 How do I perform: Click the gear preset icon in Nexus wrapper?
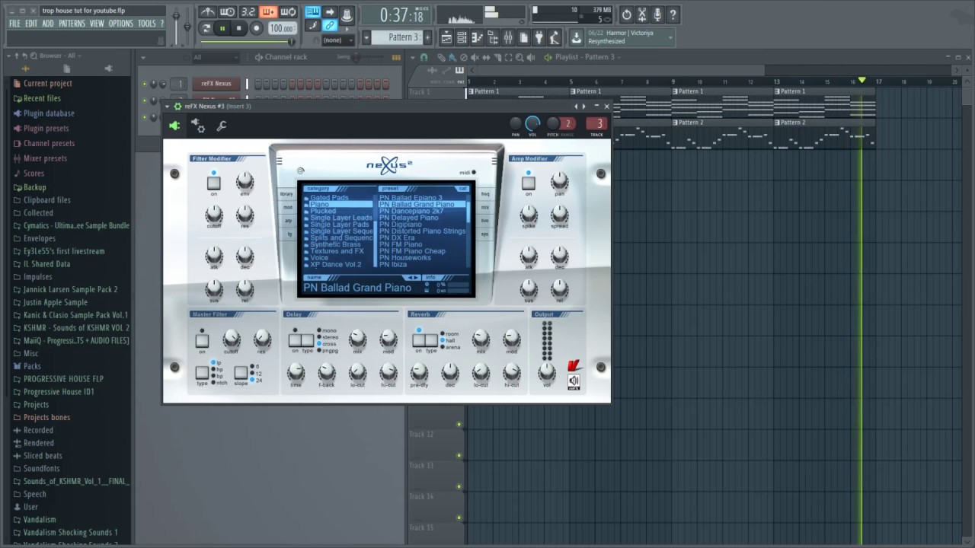197,126
